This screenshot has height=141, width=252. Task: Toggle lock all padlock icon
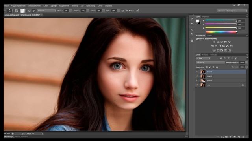(217, 67)
